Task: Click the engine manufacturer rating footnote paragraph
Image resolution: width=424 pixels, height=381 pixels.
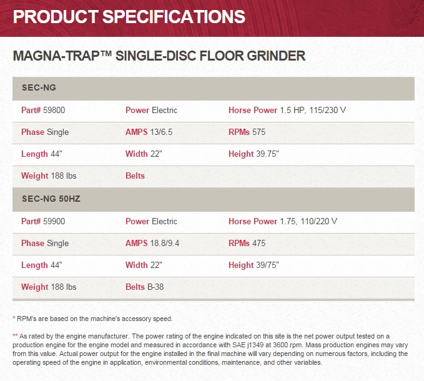Action: 210,349
